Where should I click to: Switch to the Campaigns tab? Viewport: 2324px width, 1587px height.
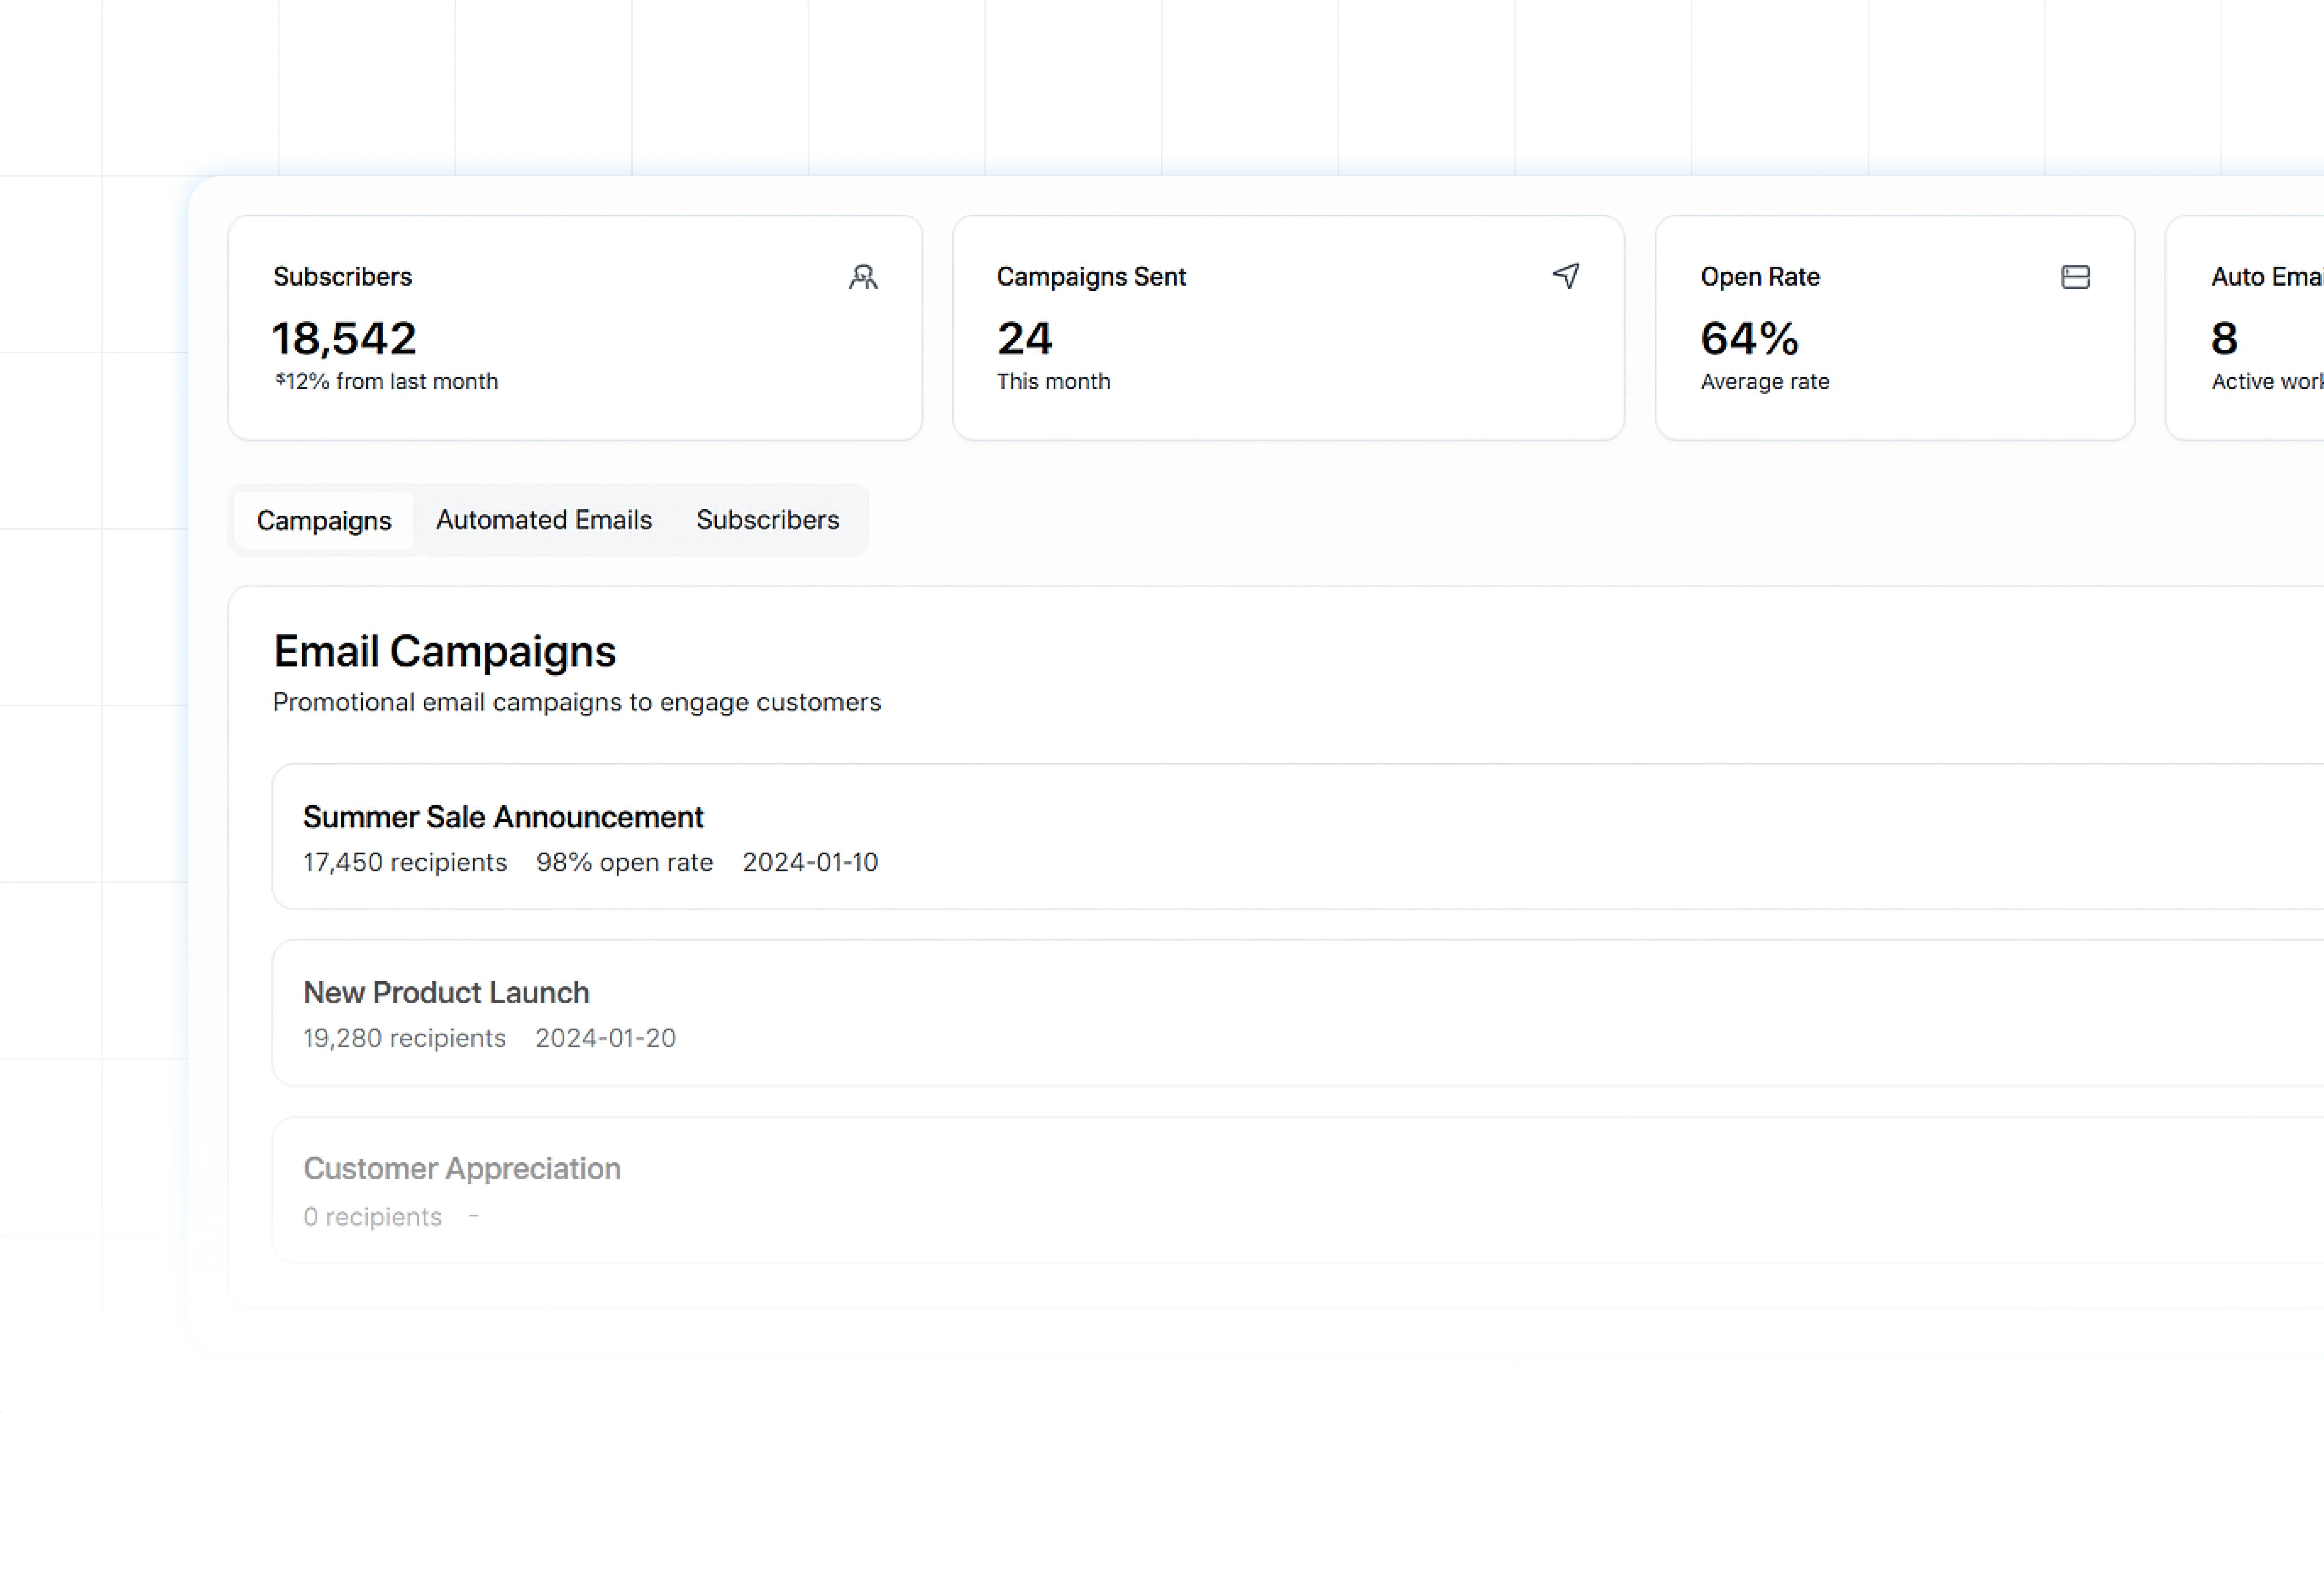pos(324,520)
